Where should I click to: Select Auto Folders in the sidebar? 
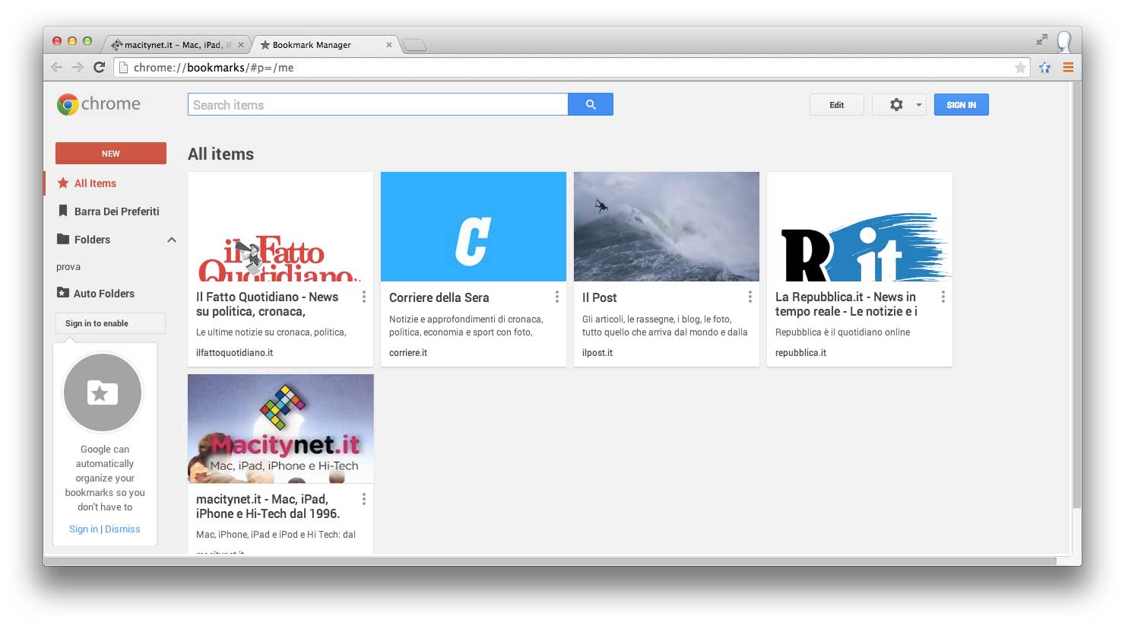(x=104, y=294)
